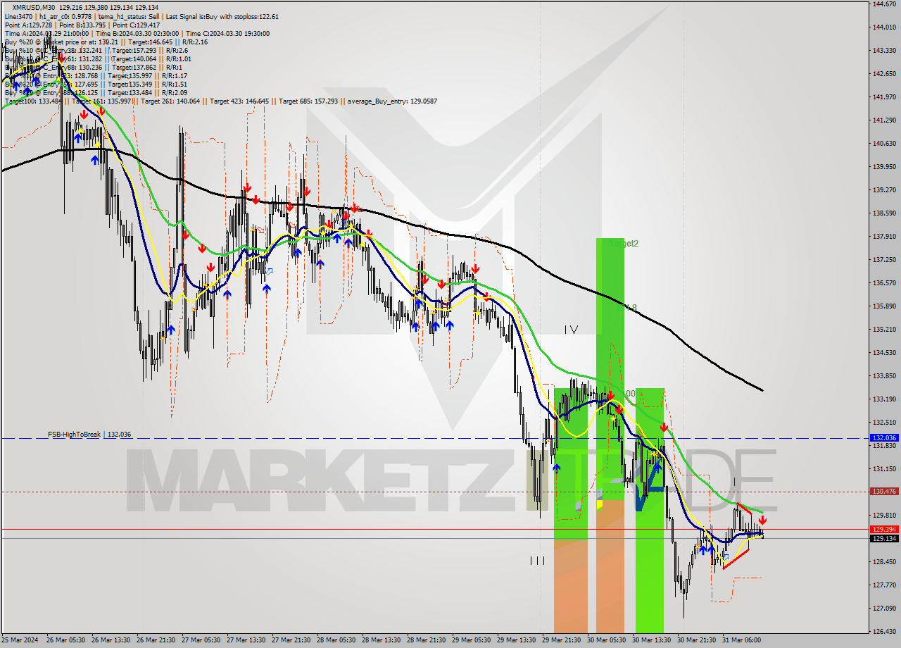
Task: Click the 126.430 price axis label
Action: coord(884,631)
